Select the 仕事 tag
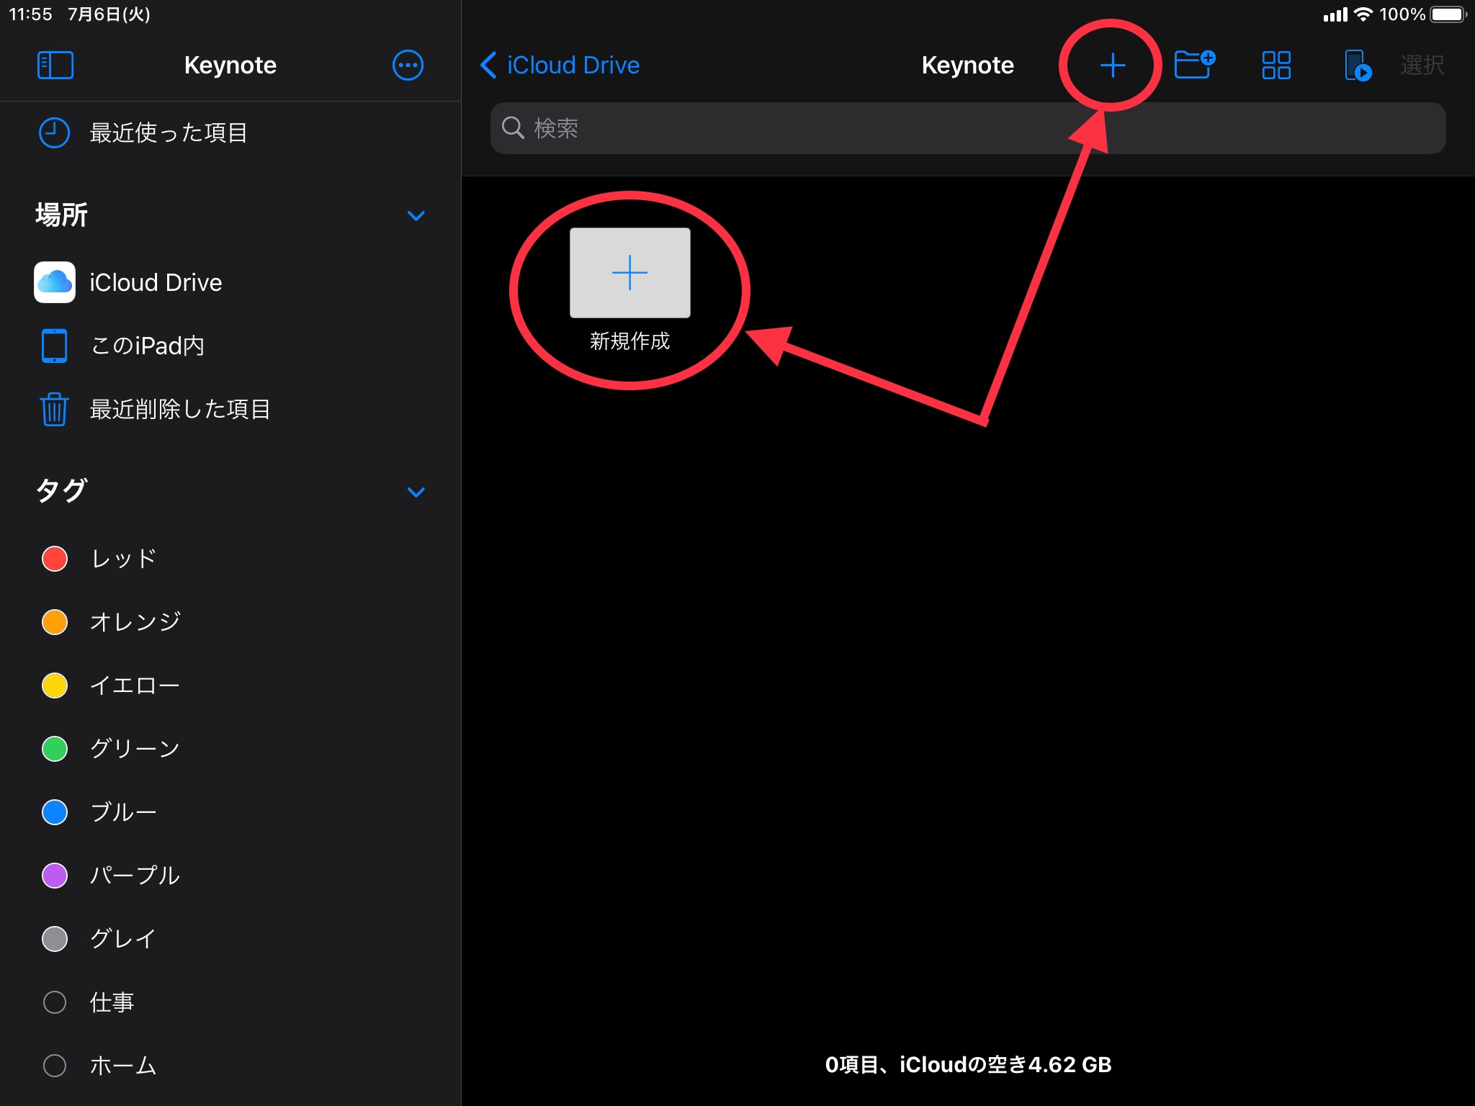This screenshot has width=1475, height=1106. coord(230,1002)
